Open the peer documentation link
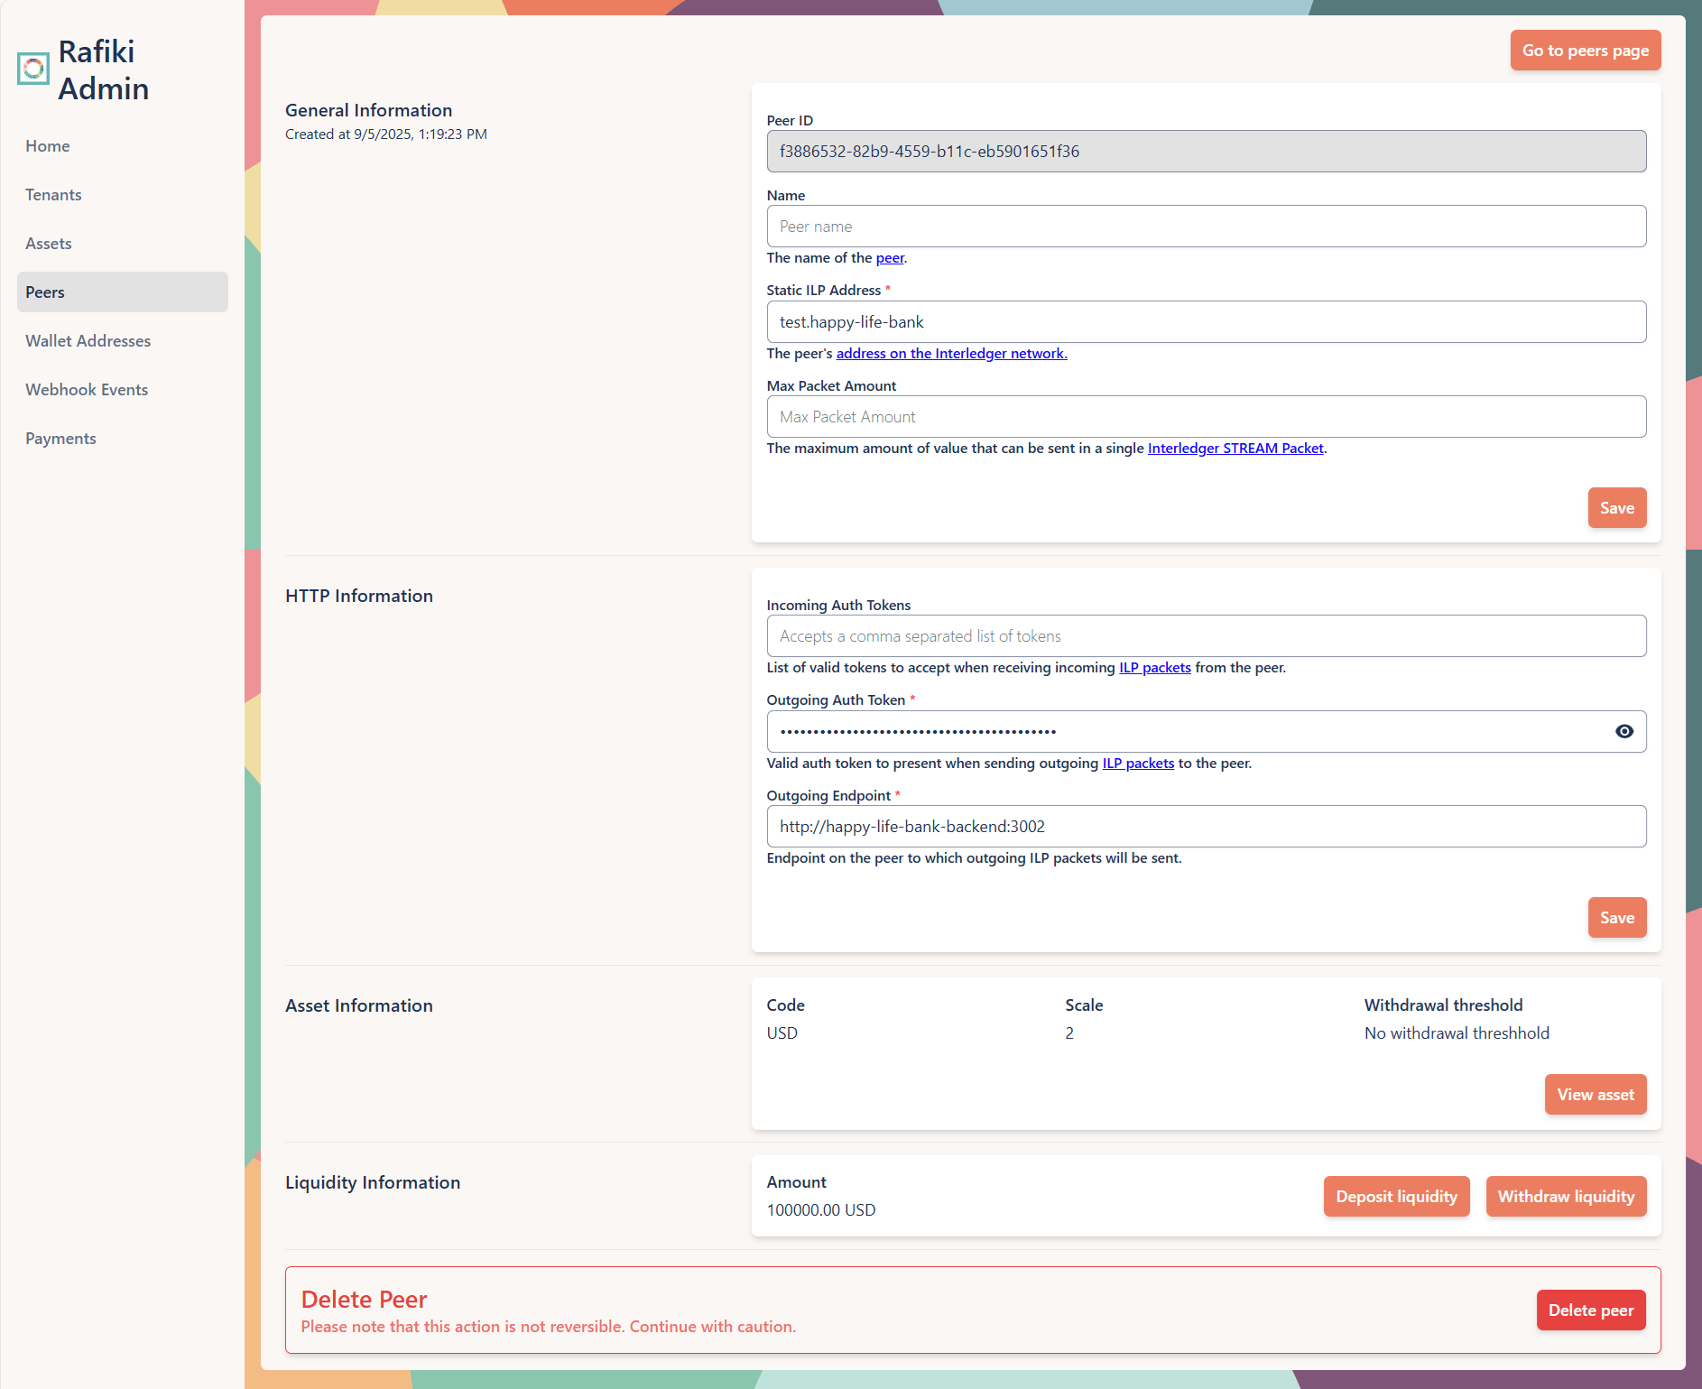This screenshot has height=1389, width=1702. [890, 257]
